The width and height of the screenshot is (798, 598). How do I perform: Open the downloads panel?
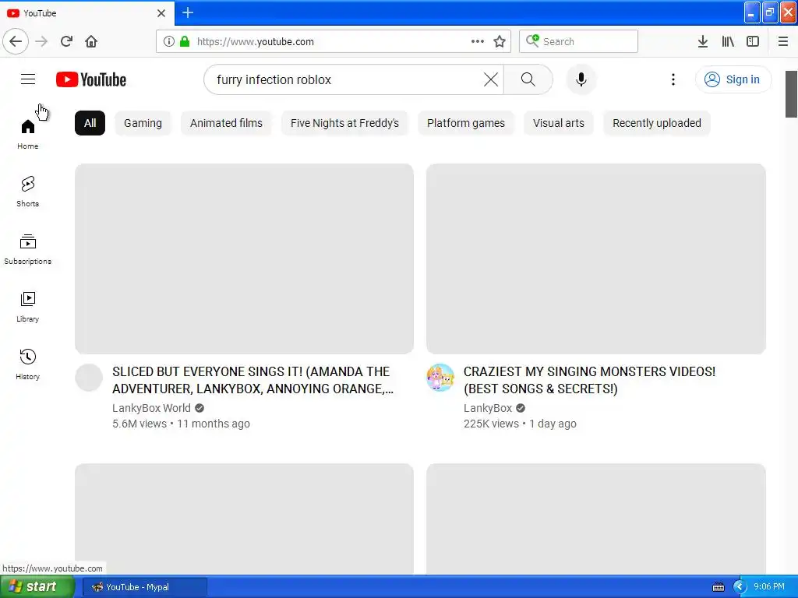pyautogui.click(x=703, y=42)
